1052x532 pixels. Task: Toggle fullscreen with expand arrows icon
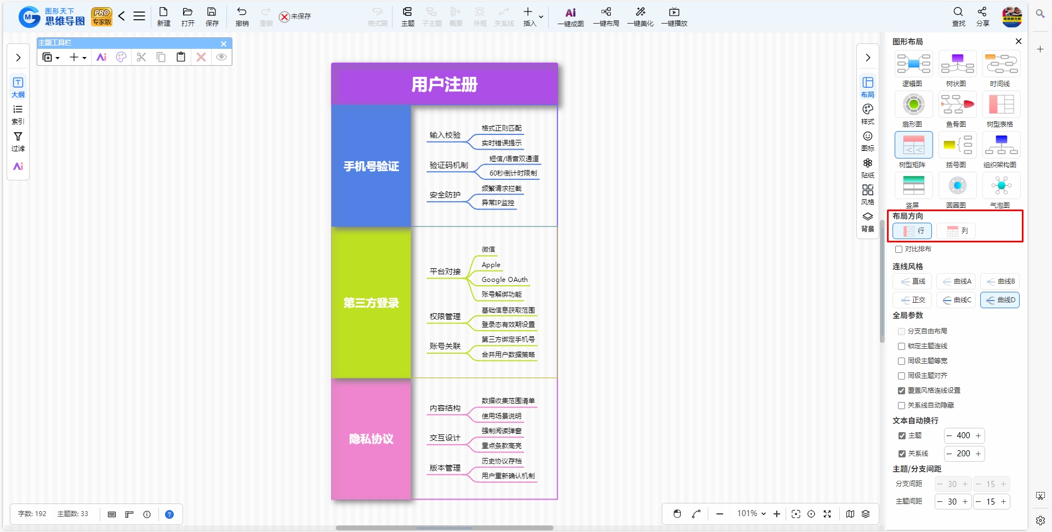tap(827, 514)
